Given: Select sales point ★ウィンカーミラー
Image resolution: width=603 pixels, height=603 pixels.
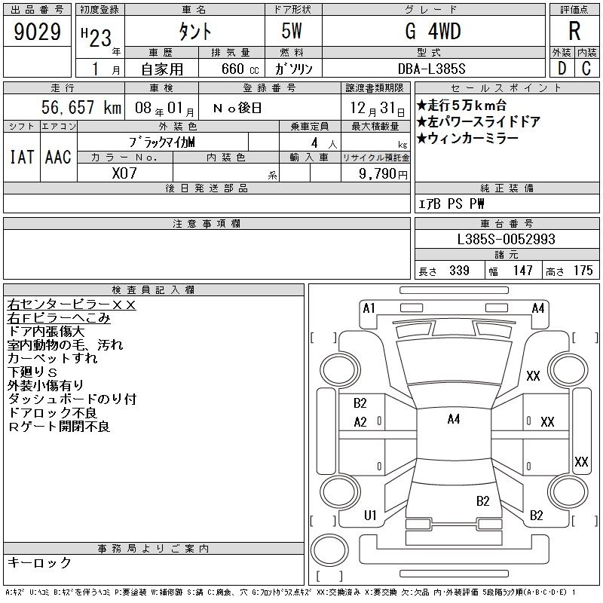Looking at the screenshot, I should (467, 139).
